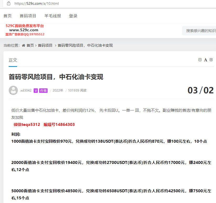Focus the search box 搜索感兴趣的知识

point(199,31)
